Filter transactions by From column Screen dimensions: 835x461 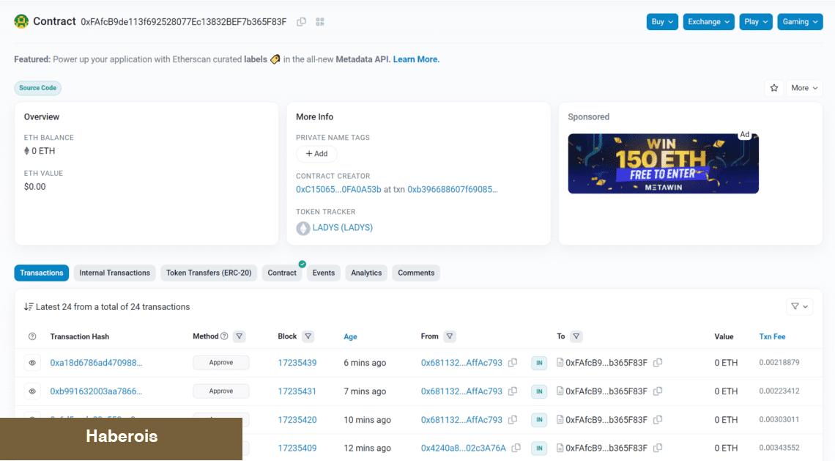pyautogui.click(x=450, y=336)
